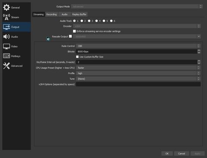Select Audio Track 6
The width and height of the screenshot is (207, 158).
pos(111,21)
